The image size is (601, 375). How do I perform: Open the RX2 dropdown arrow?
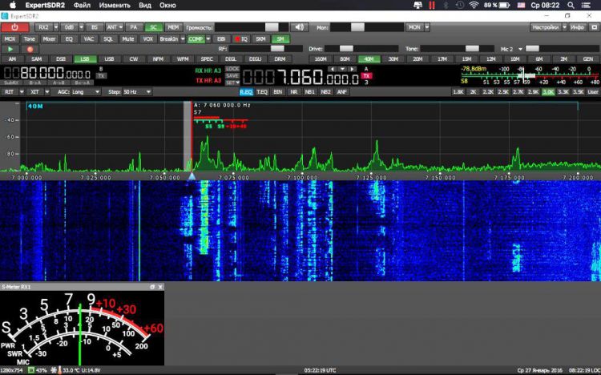coord(56,27)
